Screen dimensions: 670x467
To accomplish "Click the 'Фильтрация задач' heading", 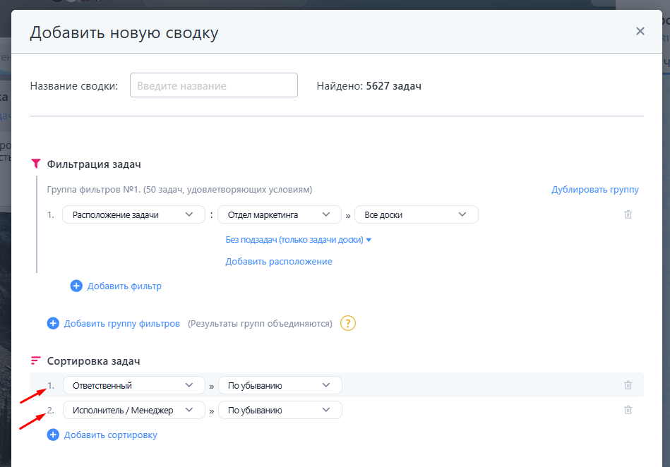I will (94, 164).
